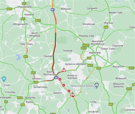Click the Alfreton town label

pyautogui.click(x=37, y=79)
